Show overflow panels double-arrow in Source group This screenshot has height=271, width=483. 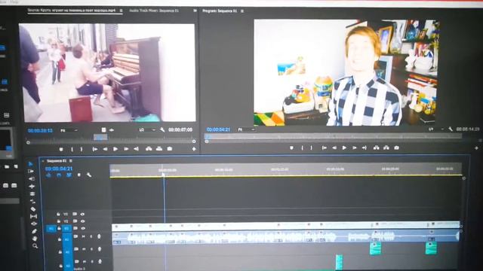pos(195,11)
